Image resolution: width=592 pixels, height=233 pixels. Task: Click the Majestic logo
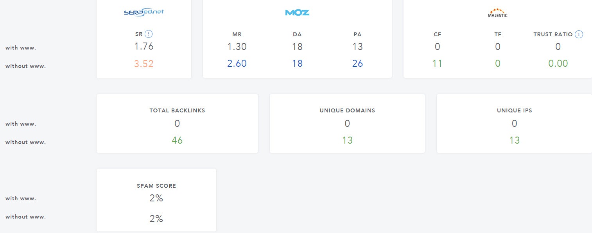497,13
